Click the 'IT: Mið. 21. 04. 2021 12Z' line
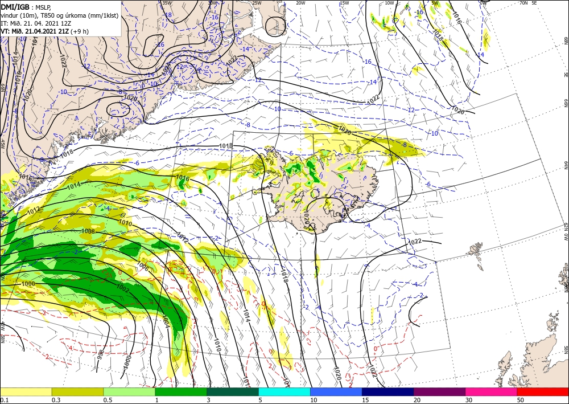This screenshot has width=569, height=404. coord(36,23)
